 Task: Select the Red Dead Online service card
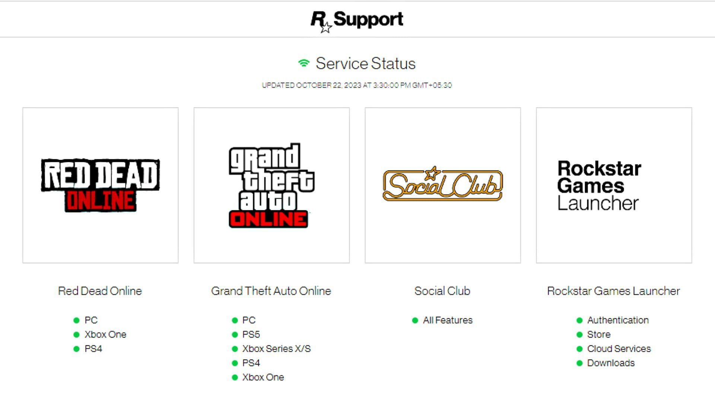pyautogui.click(x=101, y=185)
